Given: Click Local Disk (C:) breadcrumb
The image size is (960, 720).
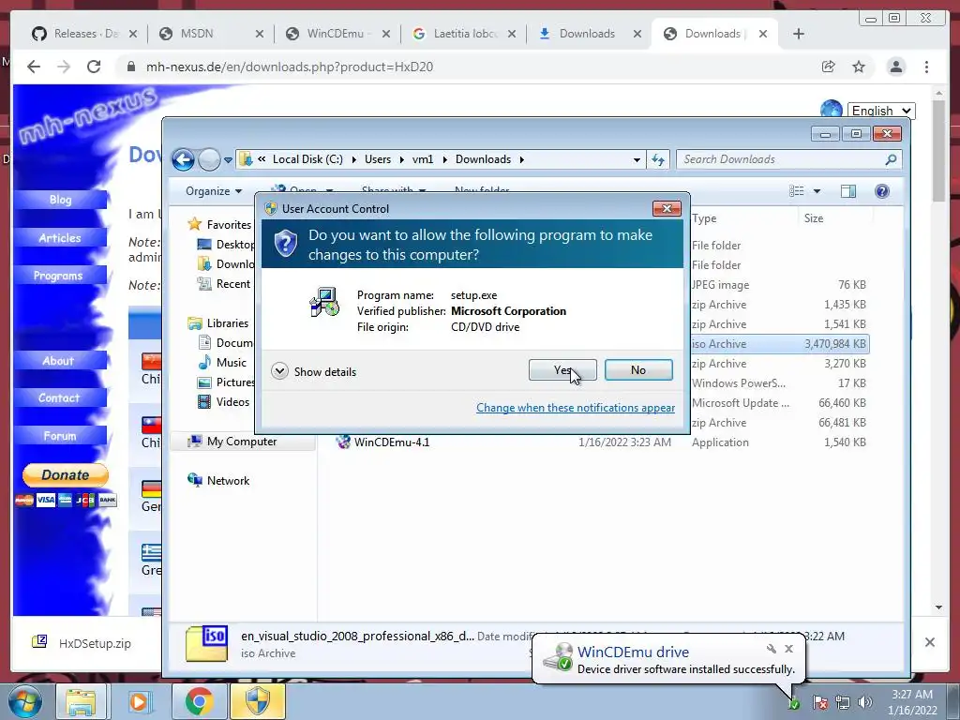Looking at the screenshot, I should (x=307, y=159).
